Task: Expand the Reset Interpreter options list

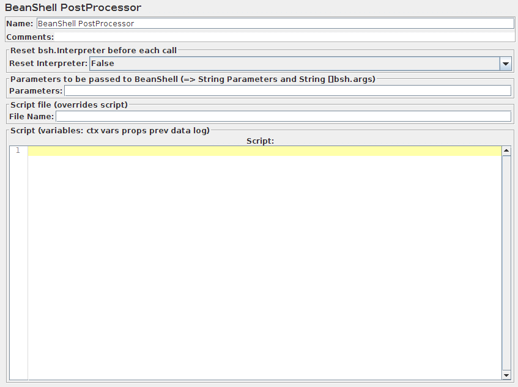Action: tap(506, 63)
